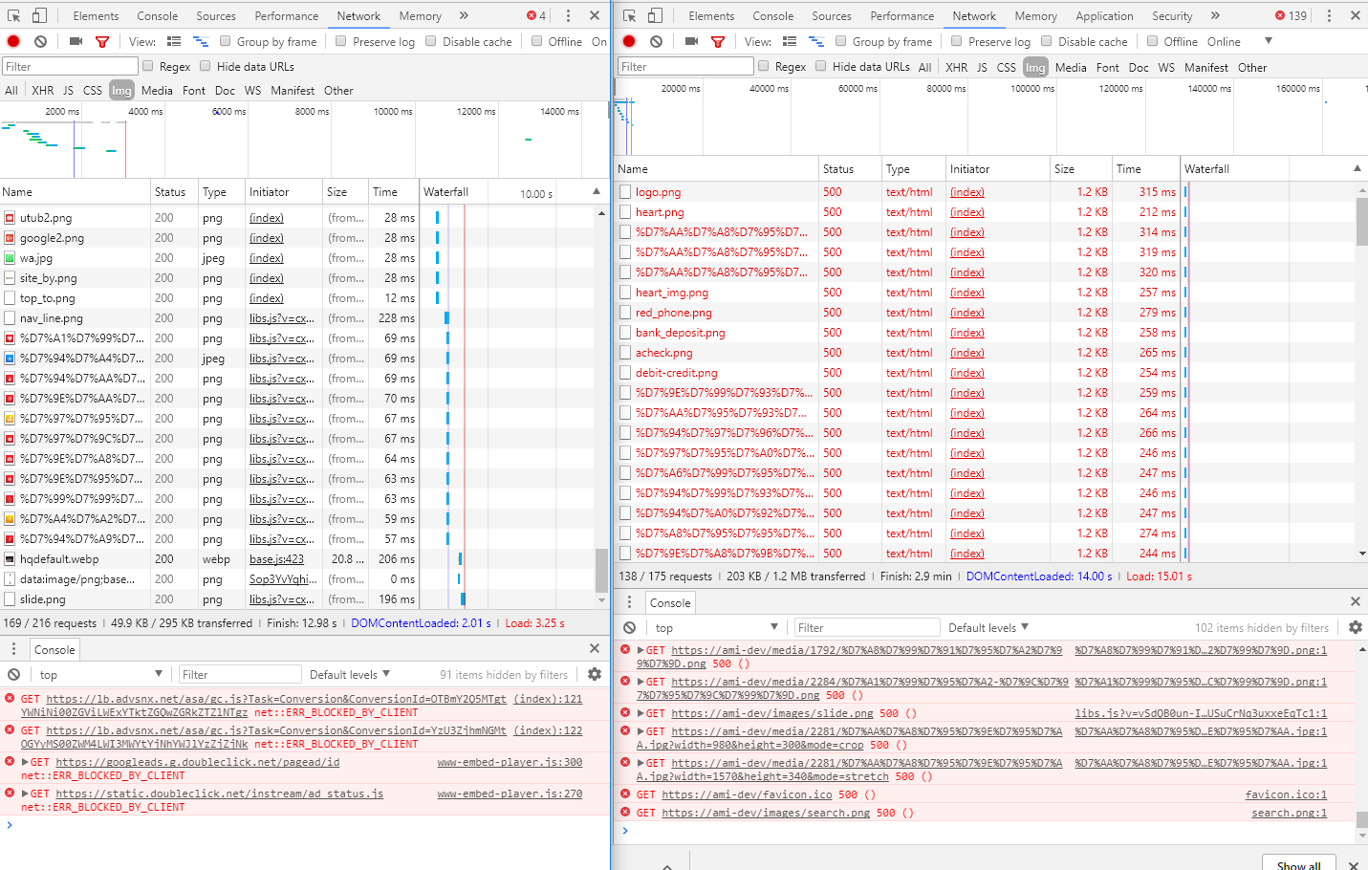The image size is (1368, 870).
Task: Expand the slide.png GET error in right console
Action: click(x=641, y=713)
